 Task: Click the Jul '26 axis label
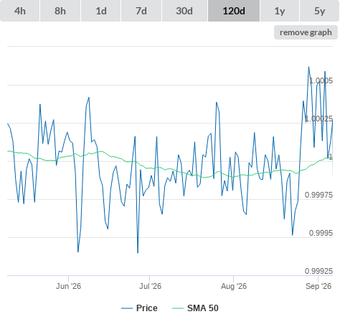[150, 286]
